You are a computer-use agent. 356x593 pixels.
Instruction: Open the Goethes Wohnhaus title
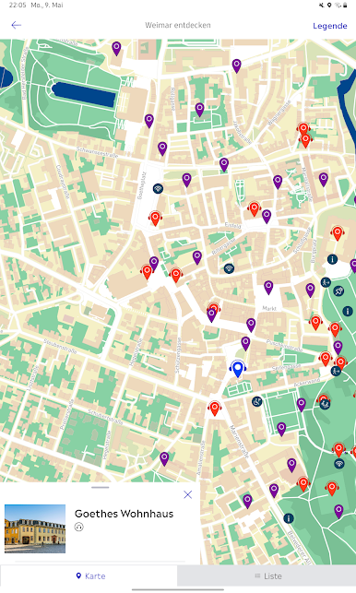(125, 514)
